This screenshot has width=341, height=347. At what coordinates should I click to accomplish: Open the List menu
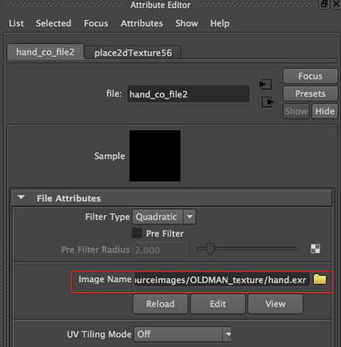point(16,23)
